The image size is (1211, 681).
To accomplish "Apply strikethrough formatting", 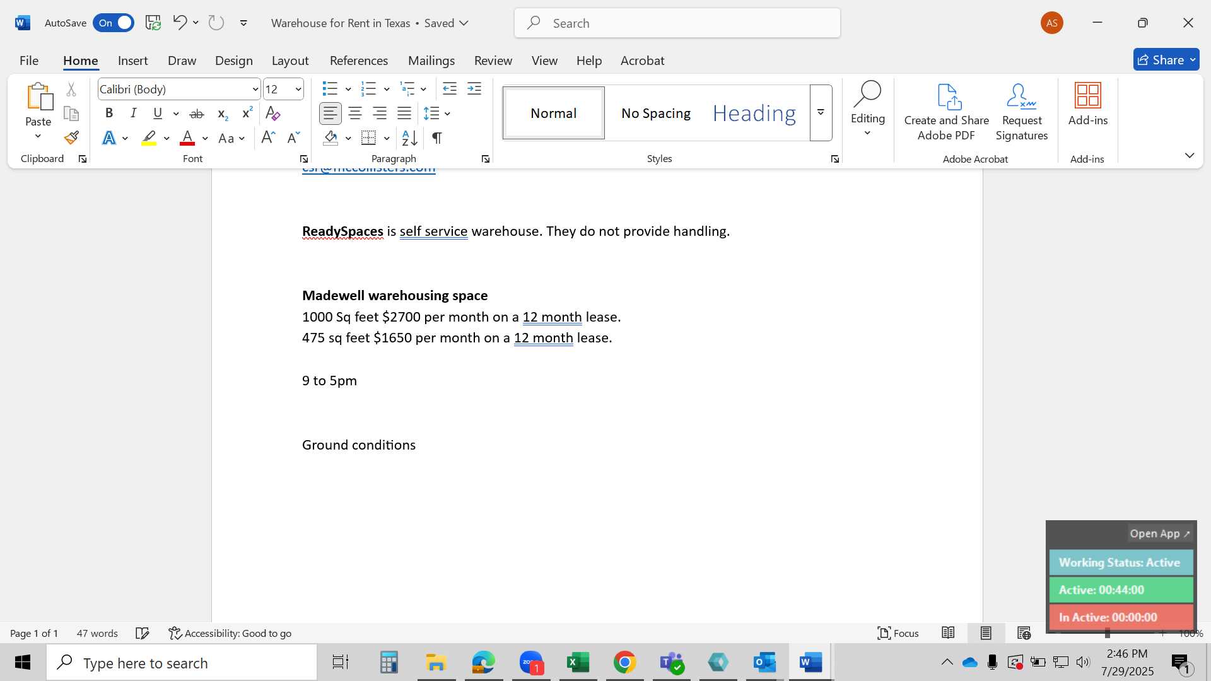I will [197, 113].
